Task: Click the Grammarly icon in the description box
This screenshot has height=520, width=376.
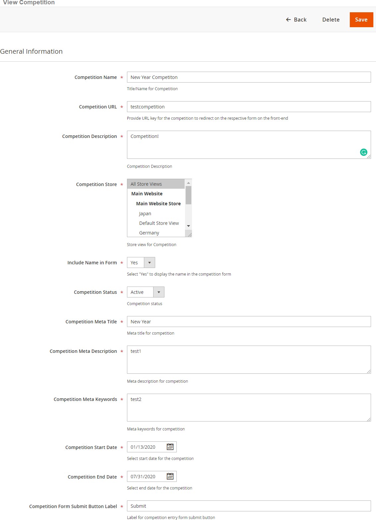Action: [363, 152]
